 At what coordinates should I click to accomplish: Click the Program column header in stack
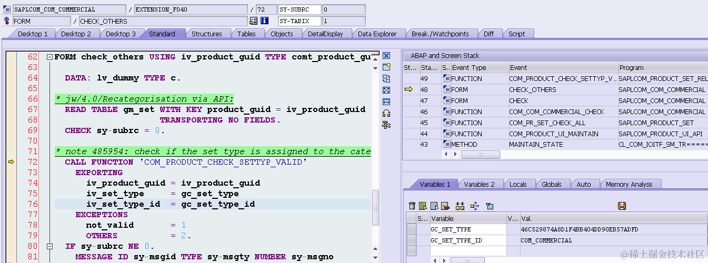[x=663, y=67]
